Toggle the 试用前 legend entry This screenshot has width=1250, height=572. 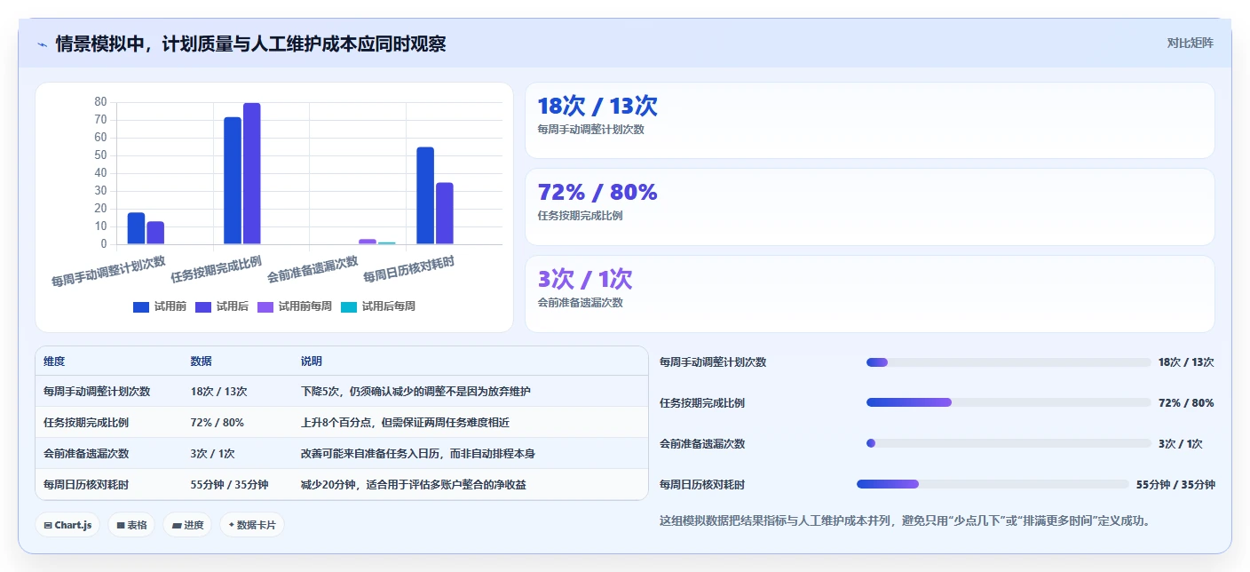(x=160, y=306)
